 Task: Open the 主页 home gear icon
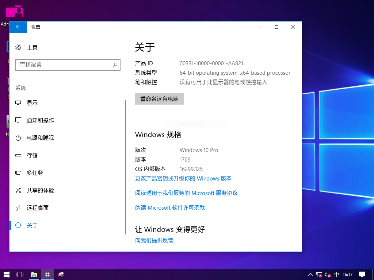click(18, 47)
